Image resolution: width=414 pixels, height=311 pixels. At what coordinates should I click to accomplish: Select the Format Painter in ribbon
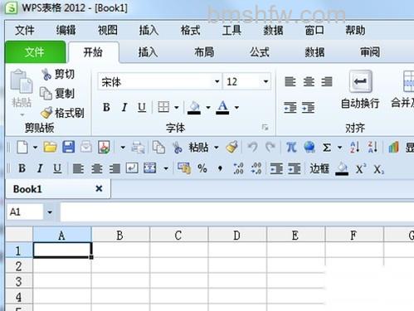click(62, 113)
